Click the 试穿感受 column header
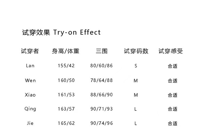The height and width of the screenshot is (135, 204). coord(171,51)
